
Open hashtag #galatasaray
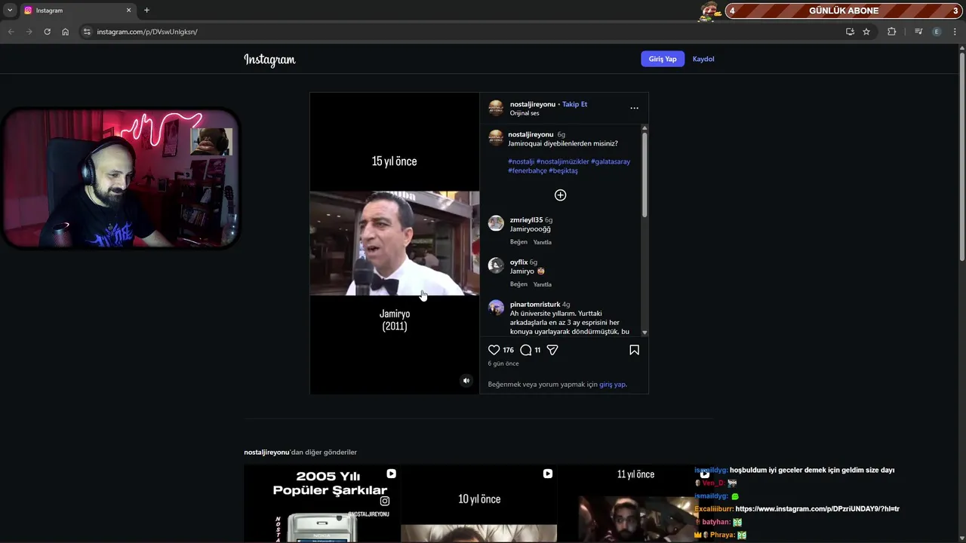[611, 161]
